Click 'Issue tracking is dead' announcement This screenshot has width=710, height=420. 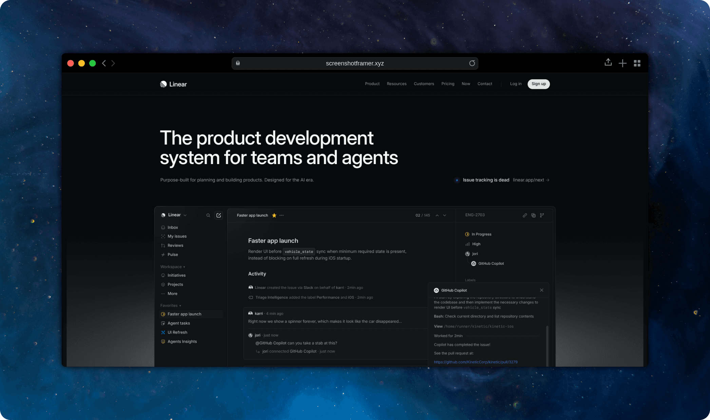(486, 180)
